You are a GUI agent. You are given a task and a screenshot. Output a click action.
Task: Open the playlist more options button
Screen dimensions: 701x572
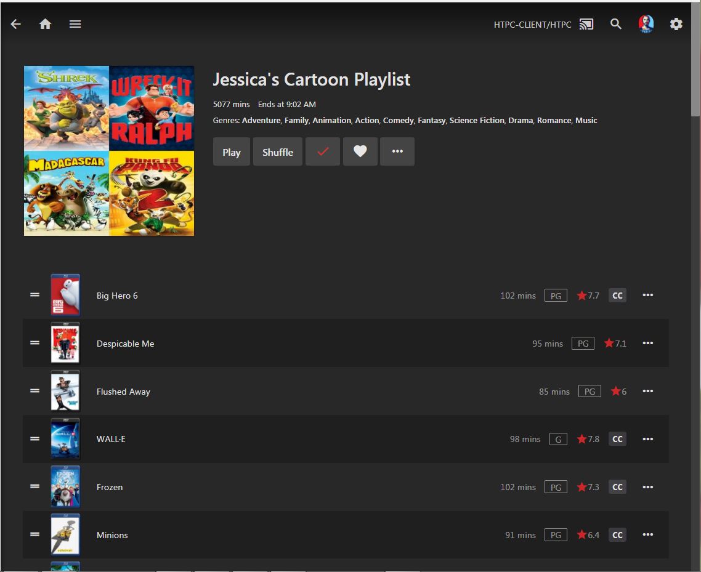coord(397,152)
